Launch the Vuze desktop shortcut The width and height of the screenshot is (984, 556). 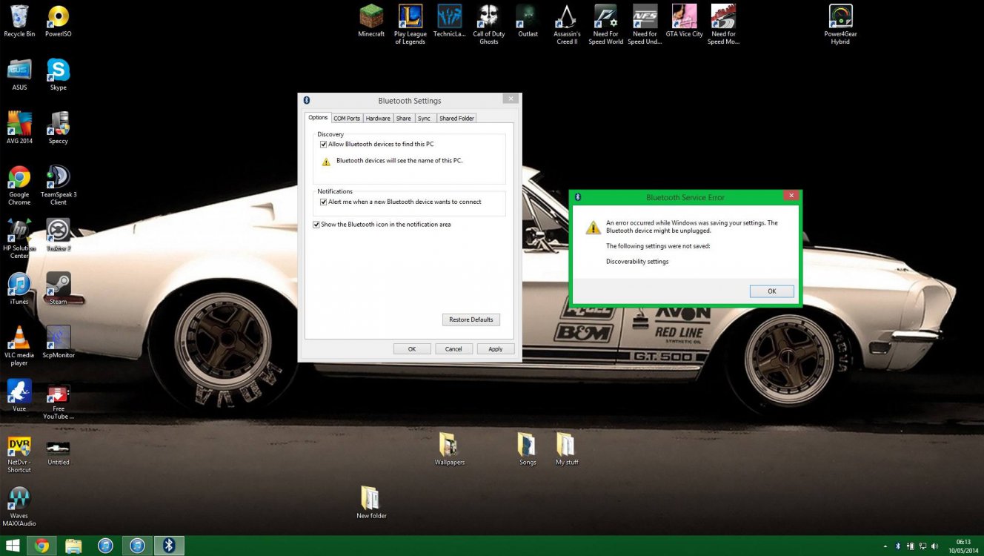pyautogui.click(x=19, y=395)
